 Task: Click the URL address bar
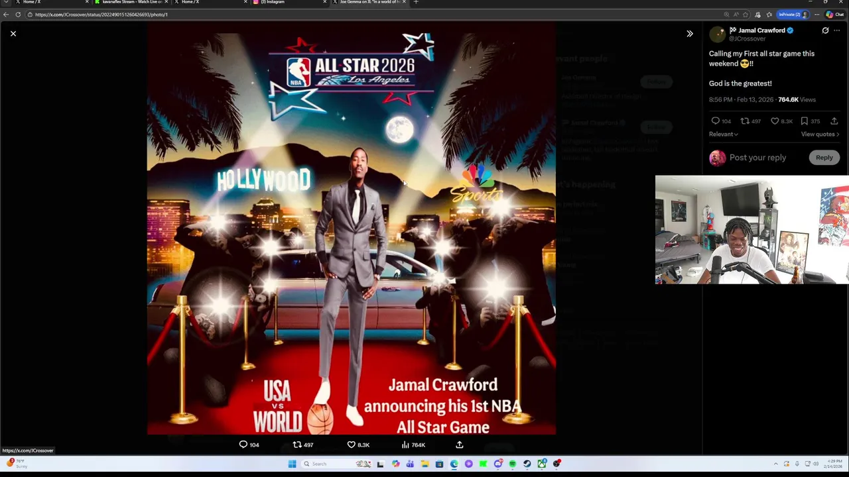pyautogui.click(x=371, y=15)
